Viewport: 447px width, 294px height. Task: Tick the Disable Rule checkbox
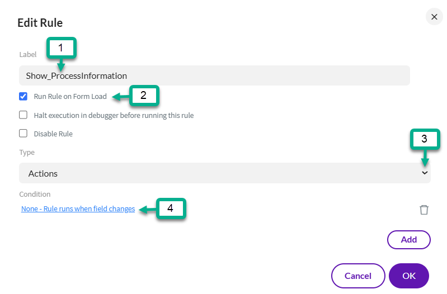coord(23,134)
